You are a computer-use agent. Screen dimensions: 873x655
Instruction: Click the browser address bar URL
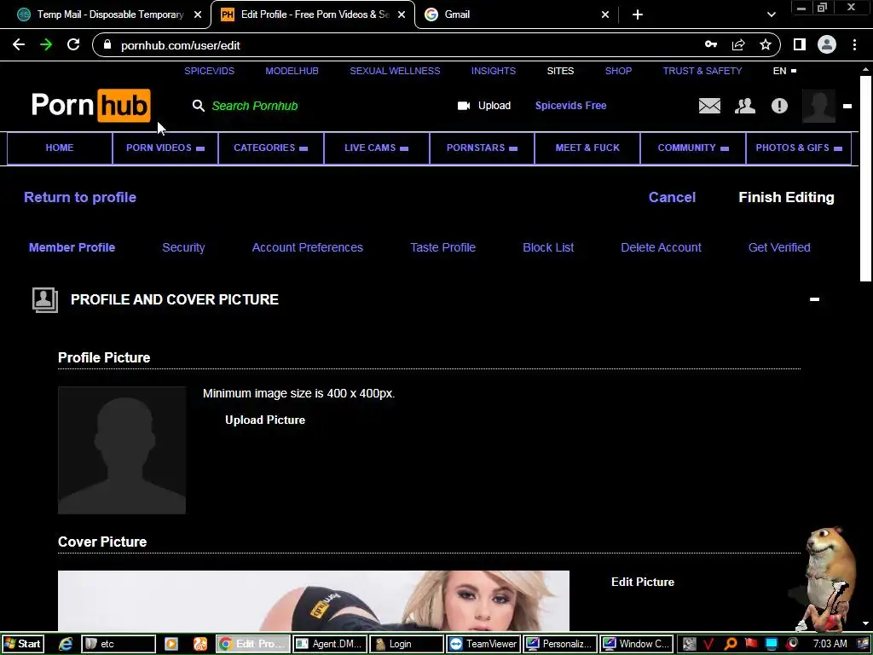[181, 46]
